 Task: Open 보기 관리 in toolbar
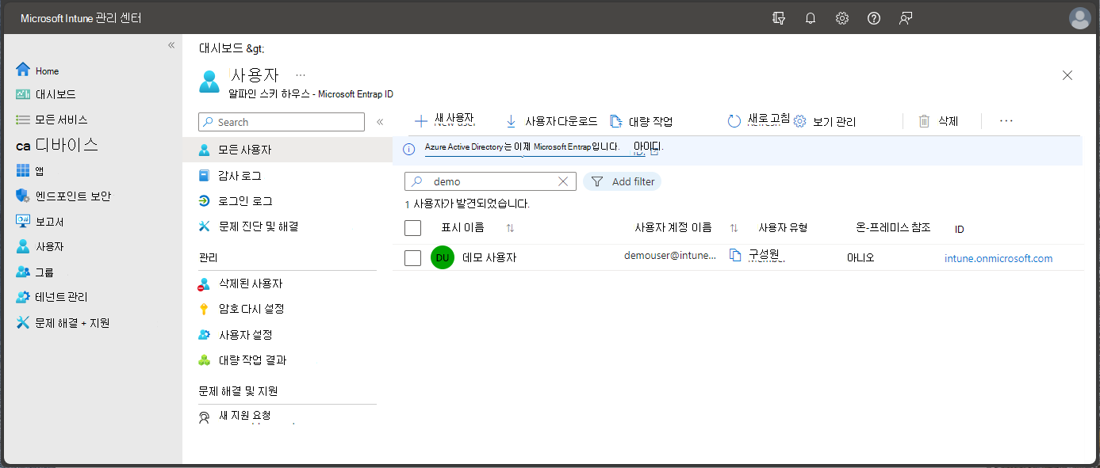[x=825, y=121]
